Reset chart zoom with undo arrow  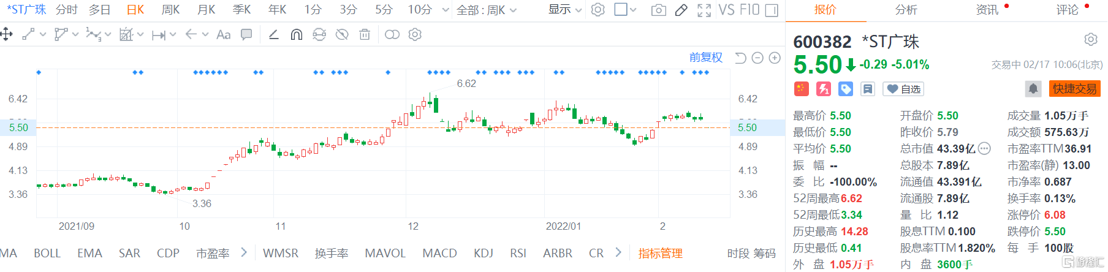point(740,58)
